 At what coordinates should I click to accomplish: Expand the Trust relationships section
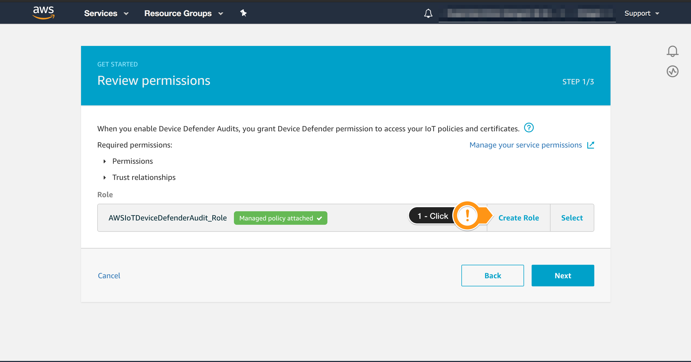139,177
